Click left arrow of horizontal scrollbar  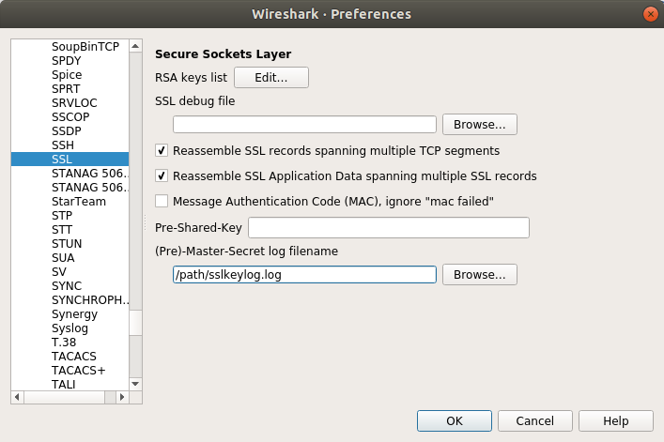pos(17,397)
